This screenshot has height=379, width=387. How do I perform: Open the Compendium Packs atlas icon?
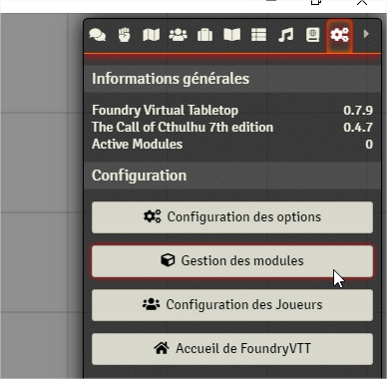click(312, 35)
